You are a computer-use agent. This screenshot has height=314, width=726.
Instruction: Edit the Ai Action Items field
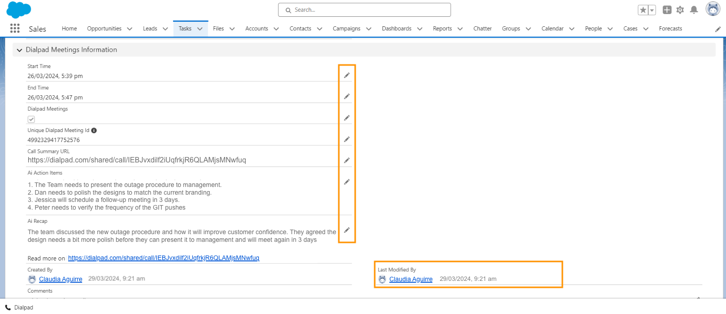tap(347, 182)
